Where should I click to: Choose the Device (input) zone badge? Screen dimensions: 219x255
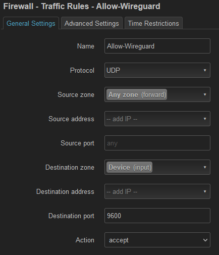click(129, 167)
